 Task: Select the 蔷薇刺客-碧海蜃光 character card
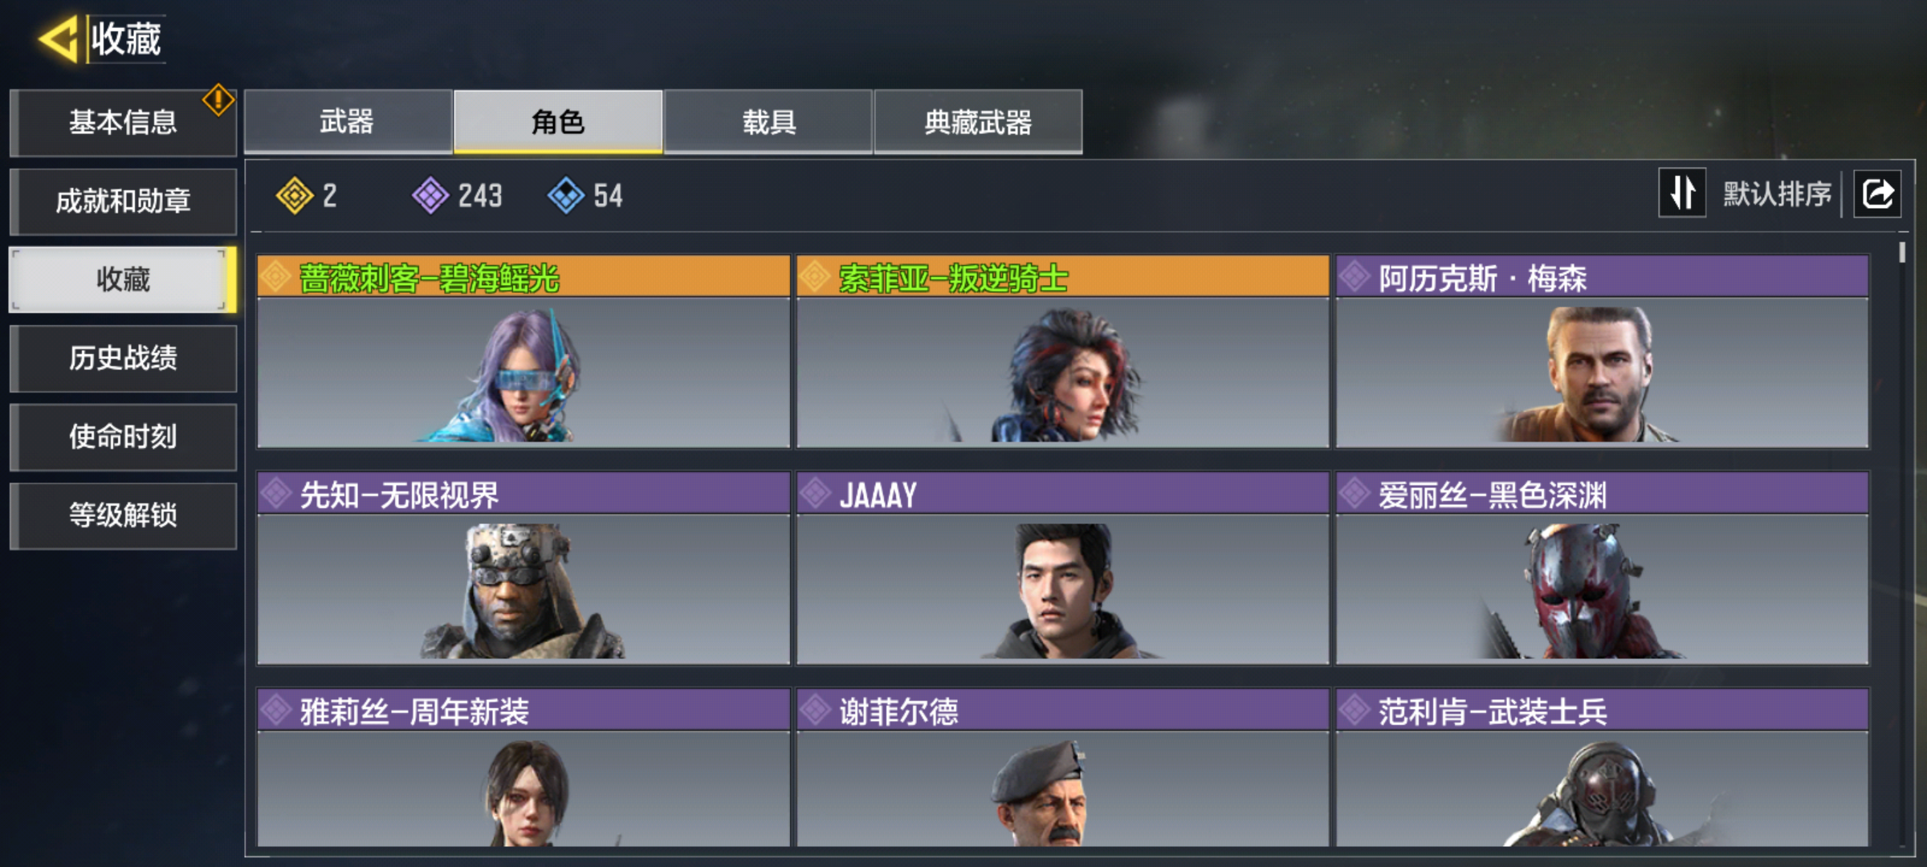click(524, 352)
